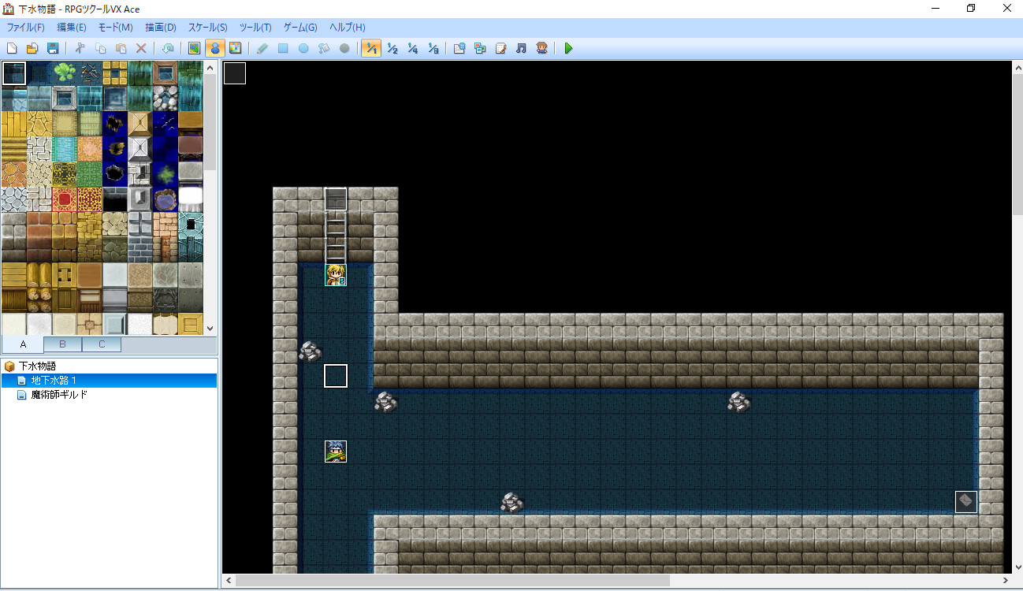Viewport: 1023px width, 591px height.
Task: Click the Copy icon in toolbar
Action: 100,49
